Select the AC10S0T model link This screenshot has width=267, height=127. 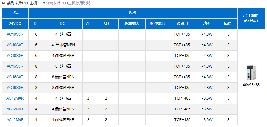(x=15, y=45)
